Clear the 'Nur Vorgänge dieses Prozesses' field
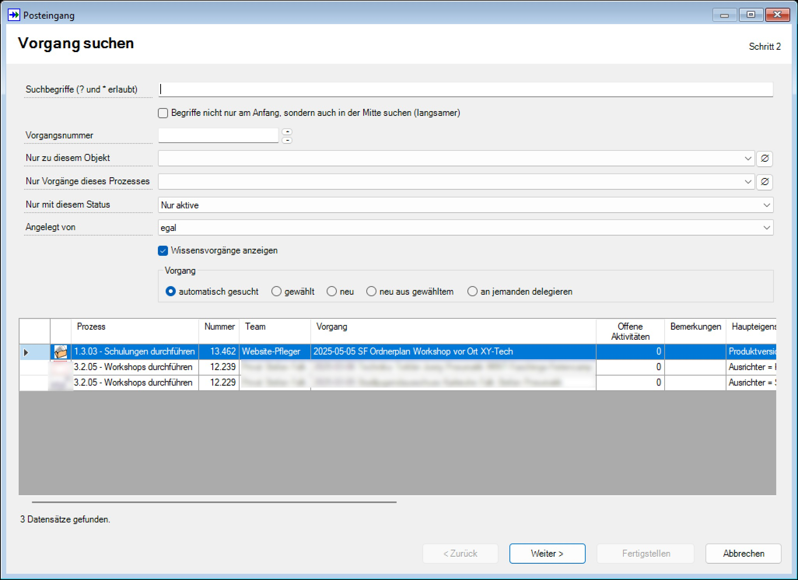Screen dimensions: 798x580 click(x=765, y=182)
